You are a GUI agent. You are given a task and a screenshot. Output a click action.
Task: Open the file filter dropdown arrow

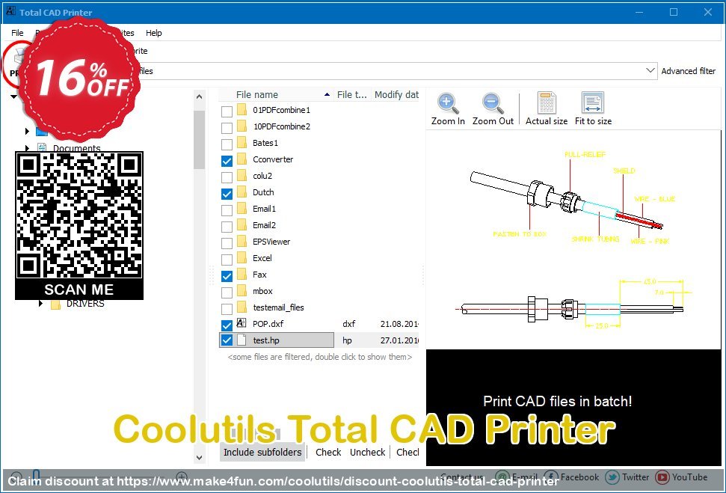[650, 70]
